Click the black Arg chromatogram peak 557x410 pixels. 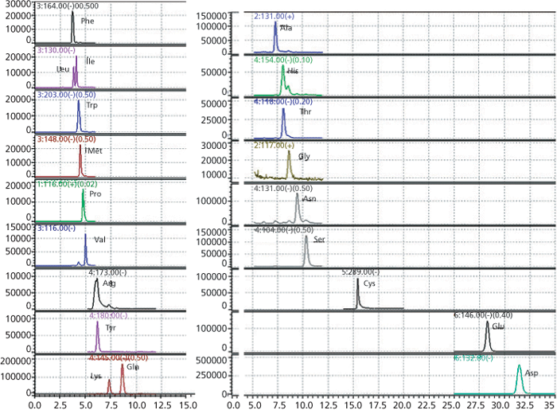click(96, 293)
